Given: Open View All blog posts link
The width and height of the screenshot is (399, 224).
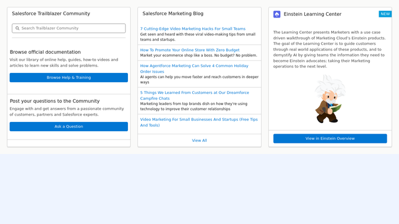Looking at the screenshot, I should (200, 141).
